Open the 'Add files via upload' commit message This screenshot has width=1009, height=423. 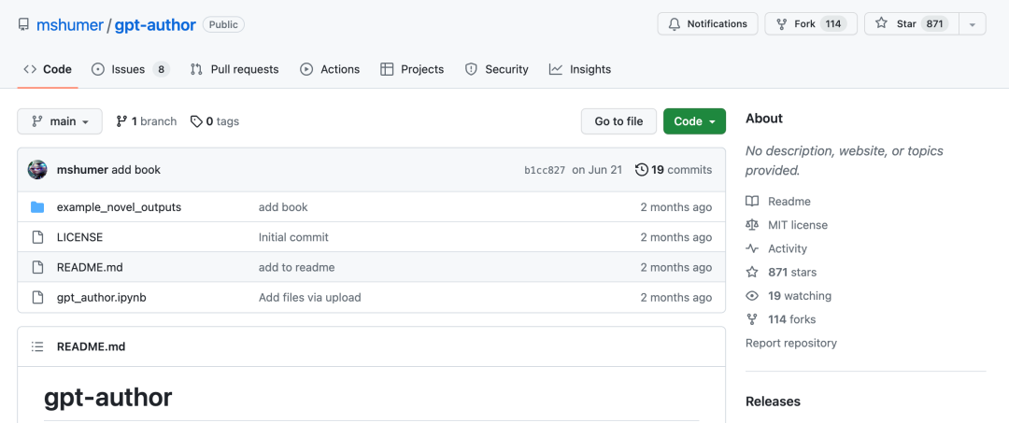[309, 298]
